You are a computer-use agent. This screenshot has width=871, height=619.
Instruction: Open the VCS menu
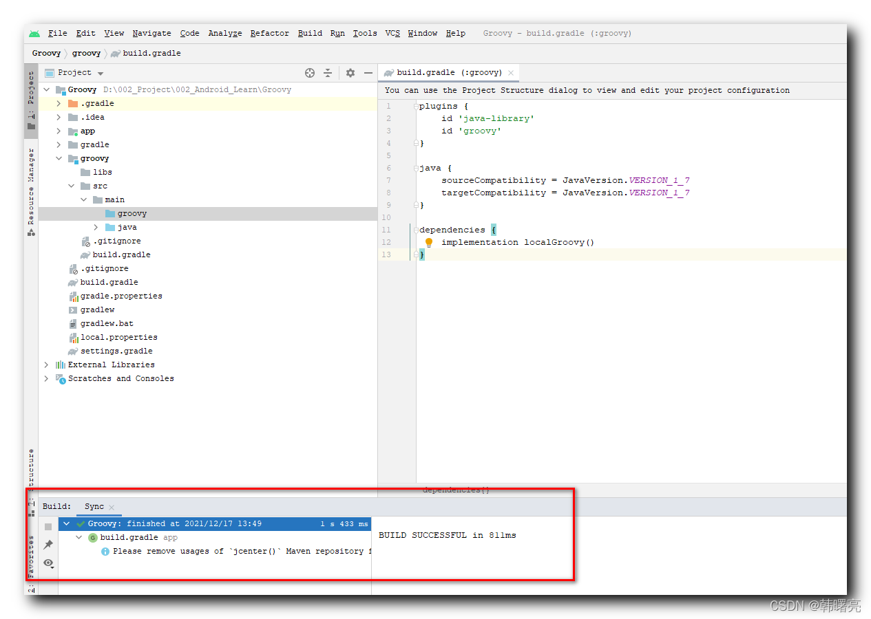point(392,33)
